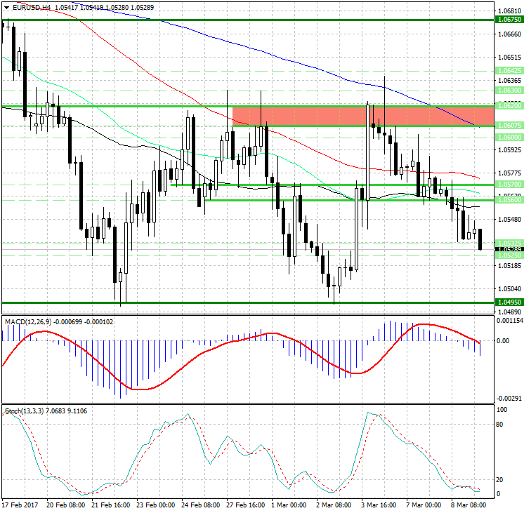Select the 1.05325 dashed level label
Screen dimensions: 524x513
click(509, 243)
